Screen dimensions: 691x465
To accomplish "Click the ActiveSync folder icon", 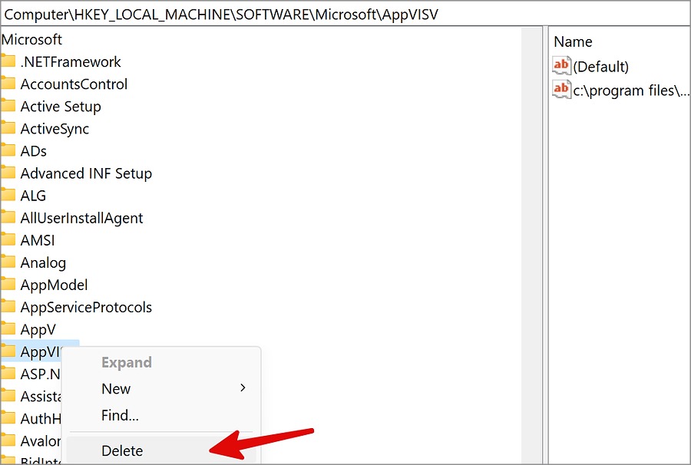I will [x=8, y=127].
